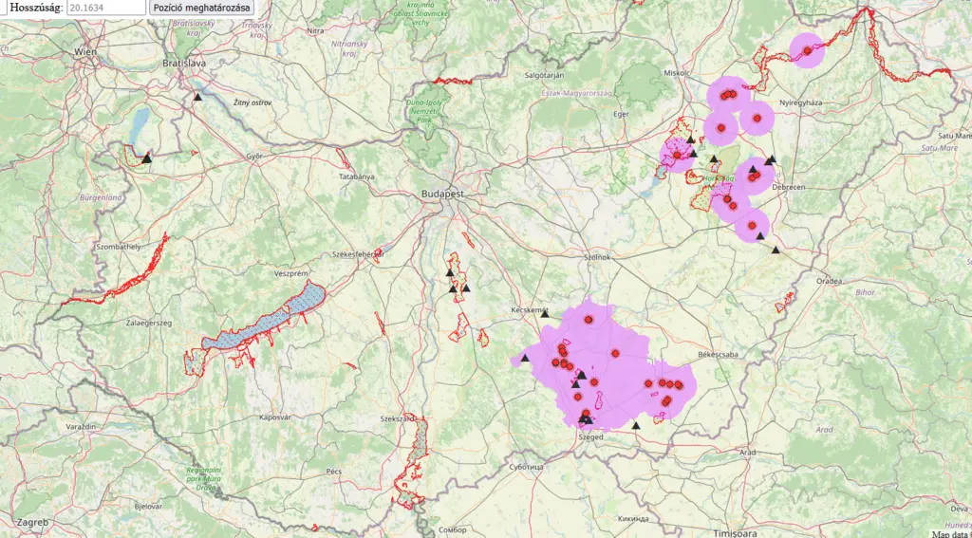Select the topmost red dot in the large purple zone
Image resolution: width=972 pixels, height=538 pixels.
589,320
